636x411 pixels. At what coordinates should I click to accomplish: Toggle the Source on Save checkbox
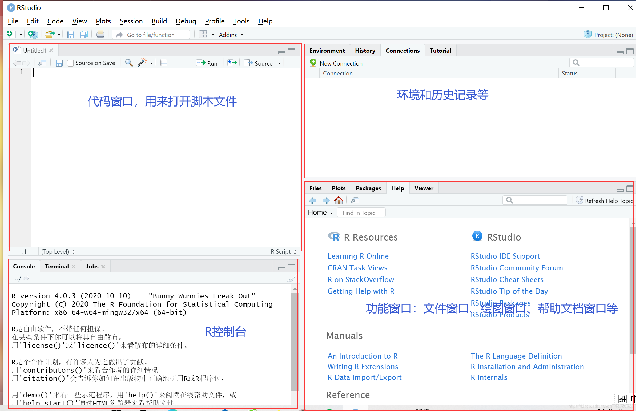70,63
